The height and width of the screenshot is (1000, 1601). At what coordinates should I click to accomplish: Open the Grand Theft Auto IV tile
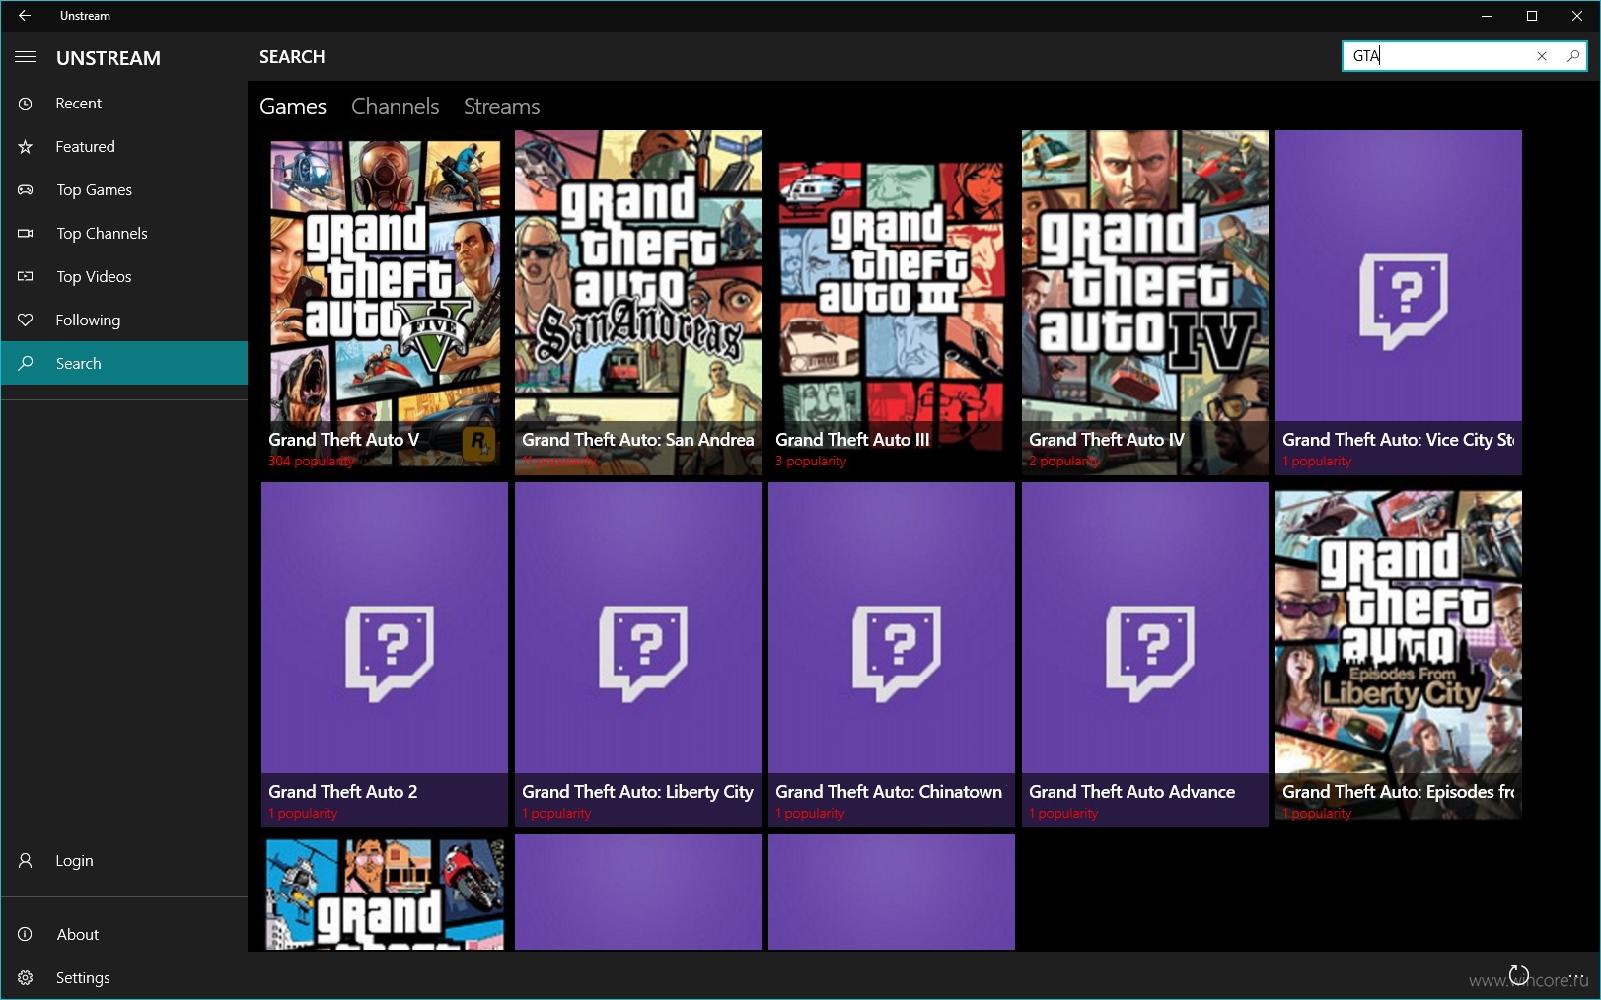(1145, 303)
